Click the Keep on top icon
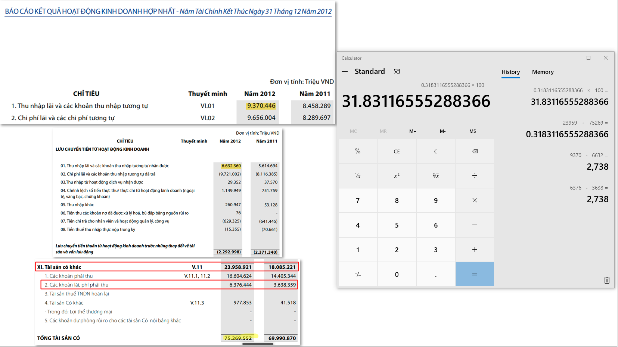The image size is (618, 347). pos(397,71)
